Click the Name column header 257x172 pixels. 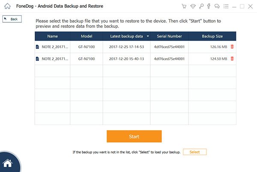[x=52, y=36]
